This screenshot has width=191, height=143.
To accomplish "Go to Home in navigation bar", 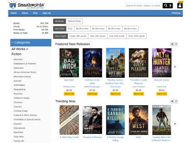I will [14, 13].
